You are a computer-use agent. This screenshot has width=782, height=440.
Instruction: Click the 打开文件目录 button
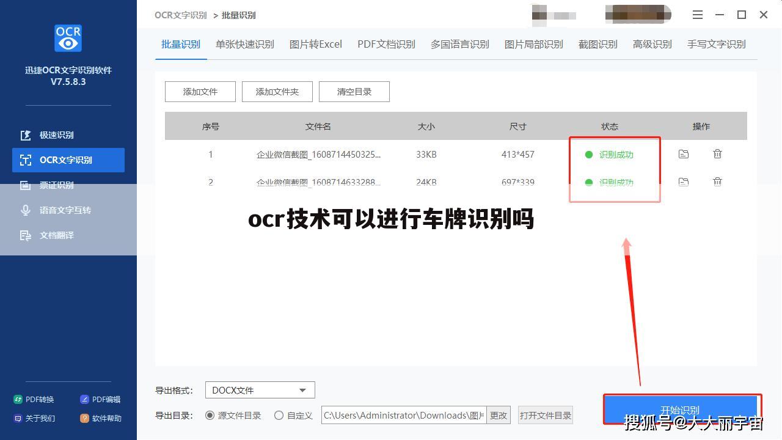546,416
